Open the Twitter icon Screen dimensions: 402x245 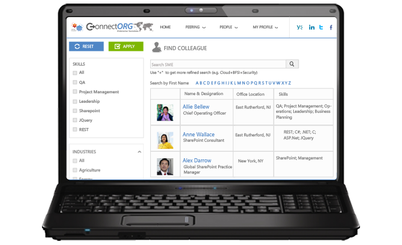click(x=321, y=27)
